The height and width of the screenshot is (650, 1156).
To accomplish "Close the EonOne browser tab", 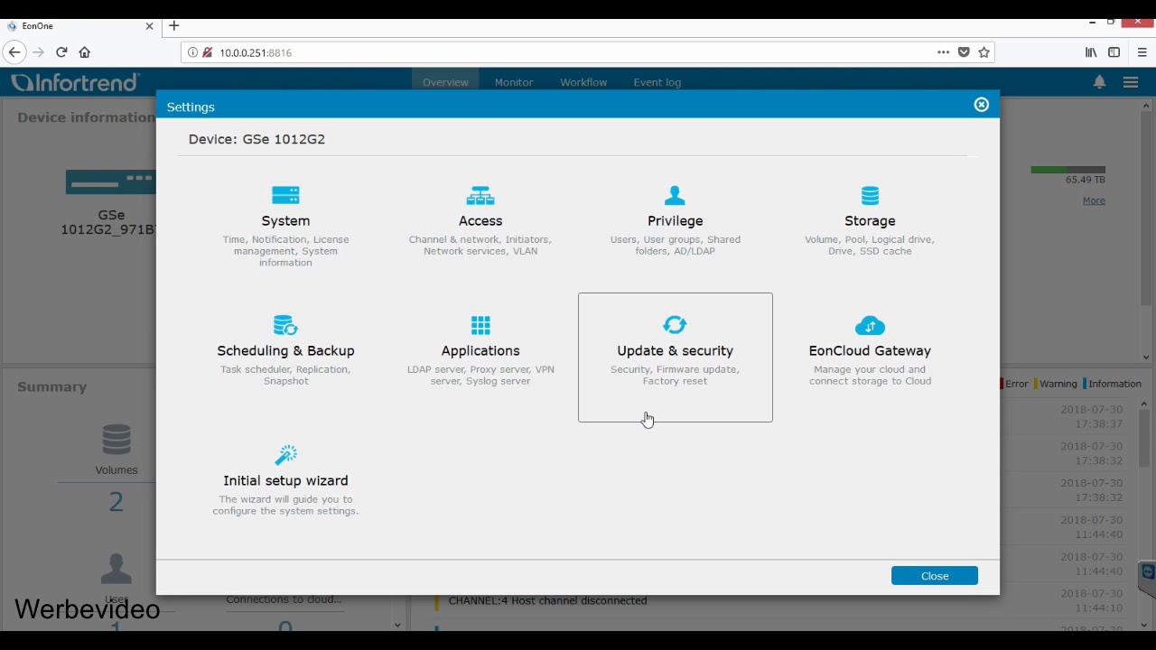I will (x=150, y=26).
